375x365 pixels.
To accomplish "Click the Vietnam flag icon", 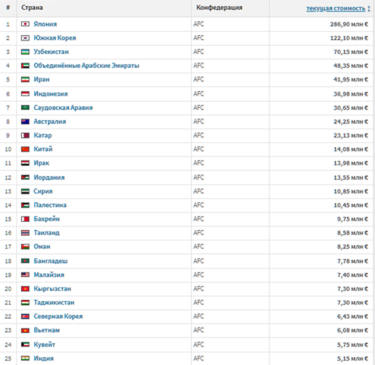I will pyautogui.click(x=25, y=330).
